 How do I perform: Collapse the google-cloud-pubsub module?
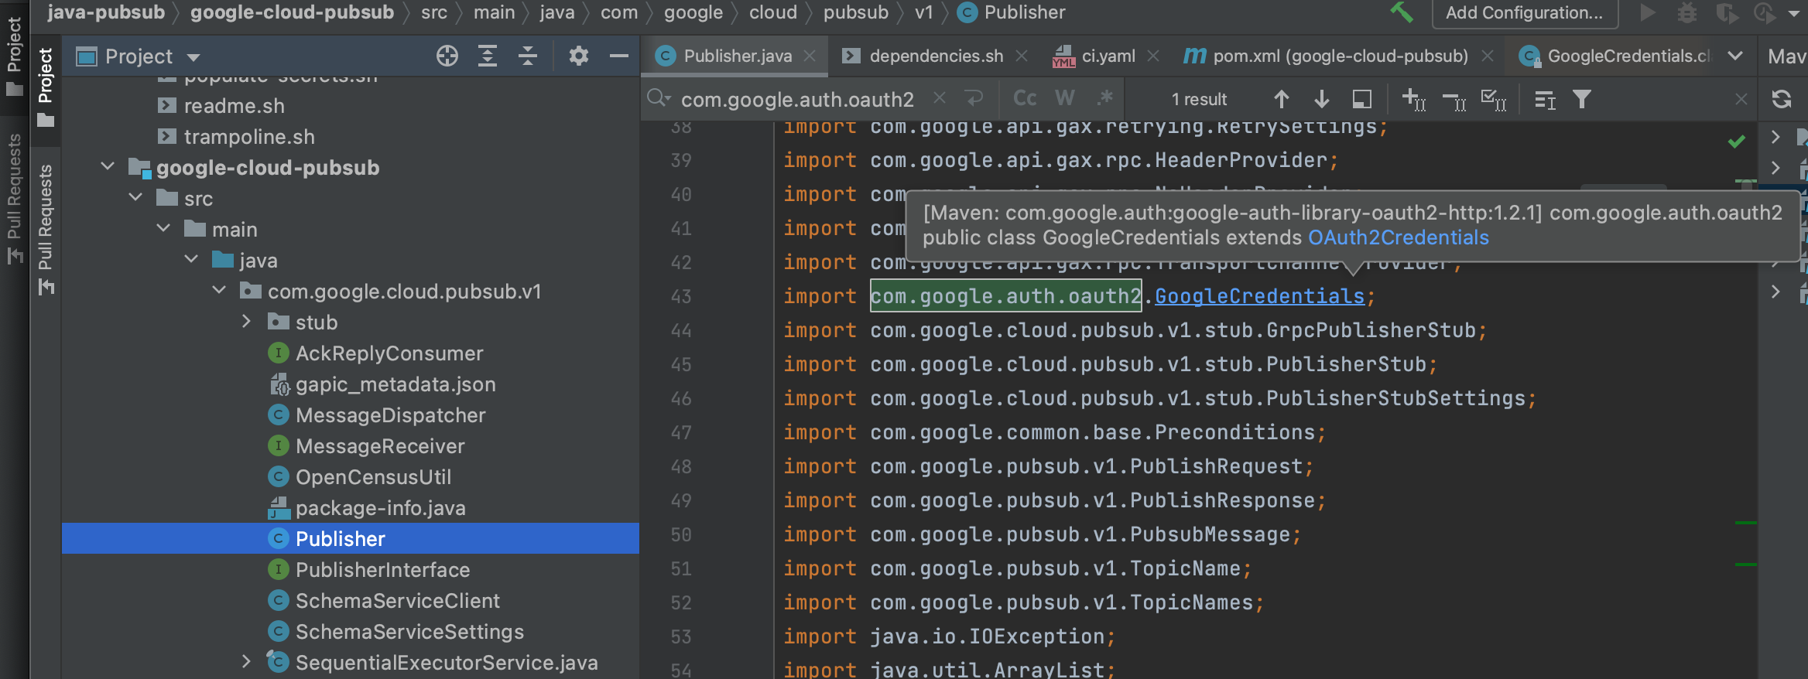(108, 167)
